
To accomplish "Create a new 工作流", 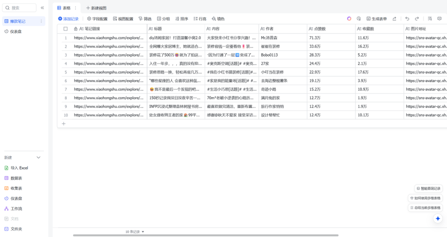I will coord(14,209).
